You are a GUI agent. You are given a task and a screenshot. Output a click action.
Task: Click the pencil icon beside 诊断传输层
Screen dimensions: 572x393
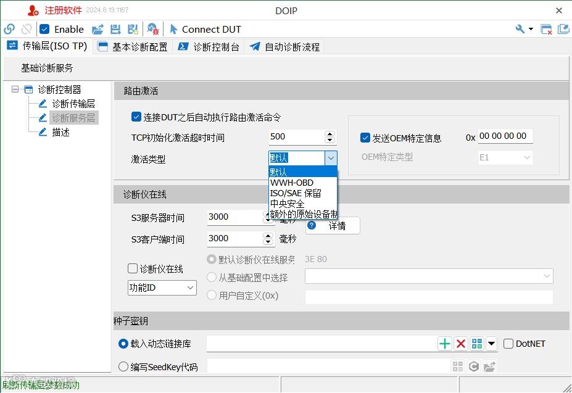point(43,104)
